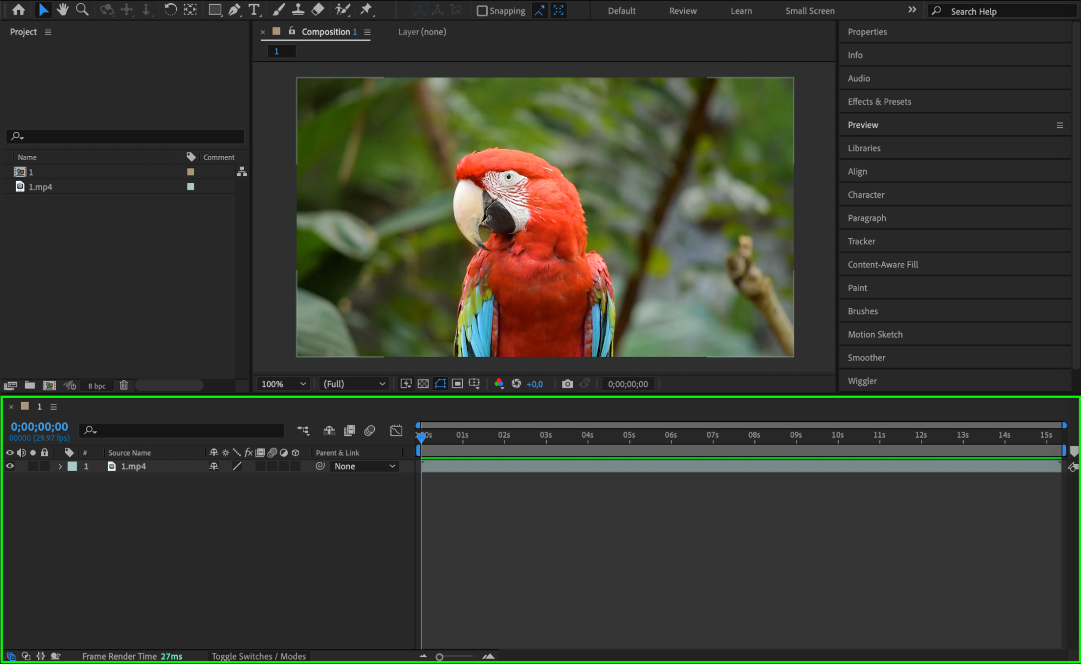
Task: Click the timeline current timecode 0;00;00;00
Action: pos(39,427)
